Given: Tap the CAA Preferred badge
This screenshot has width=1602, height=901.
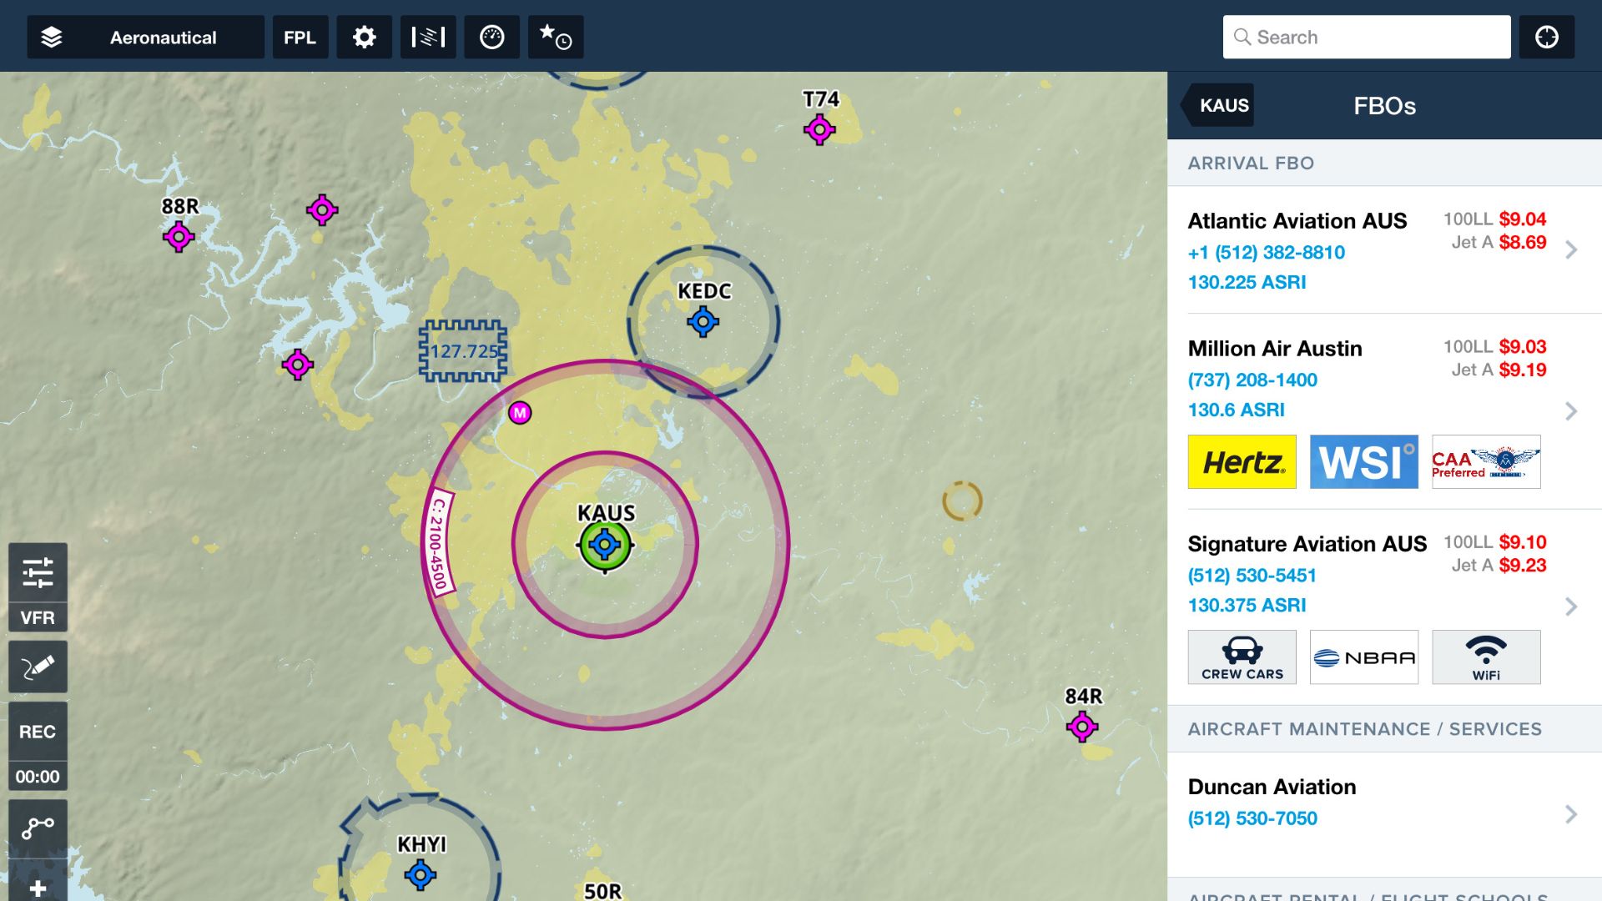Looking at the screenshot, I should pyautogui.click(x=1486, y=461).
